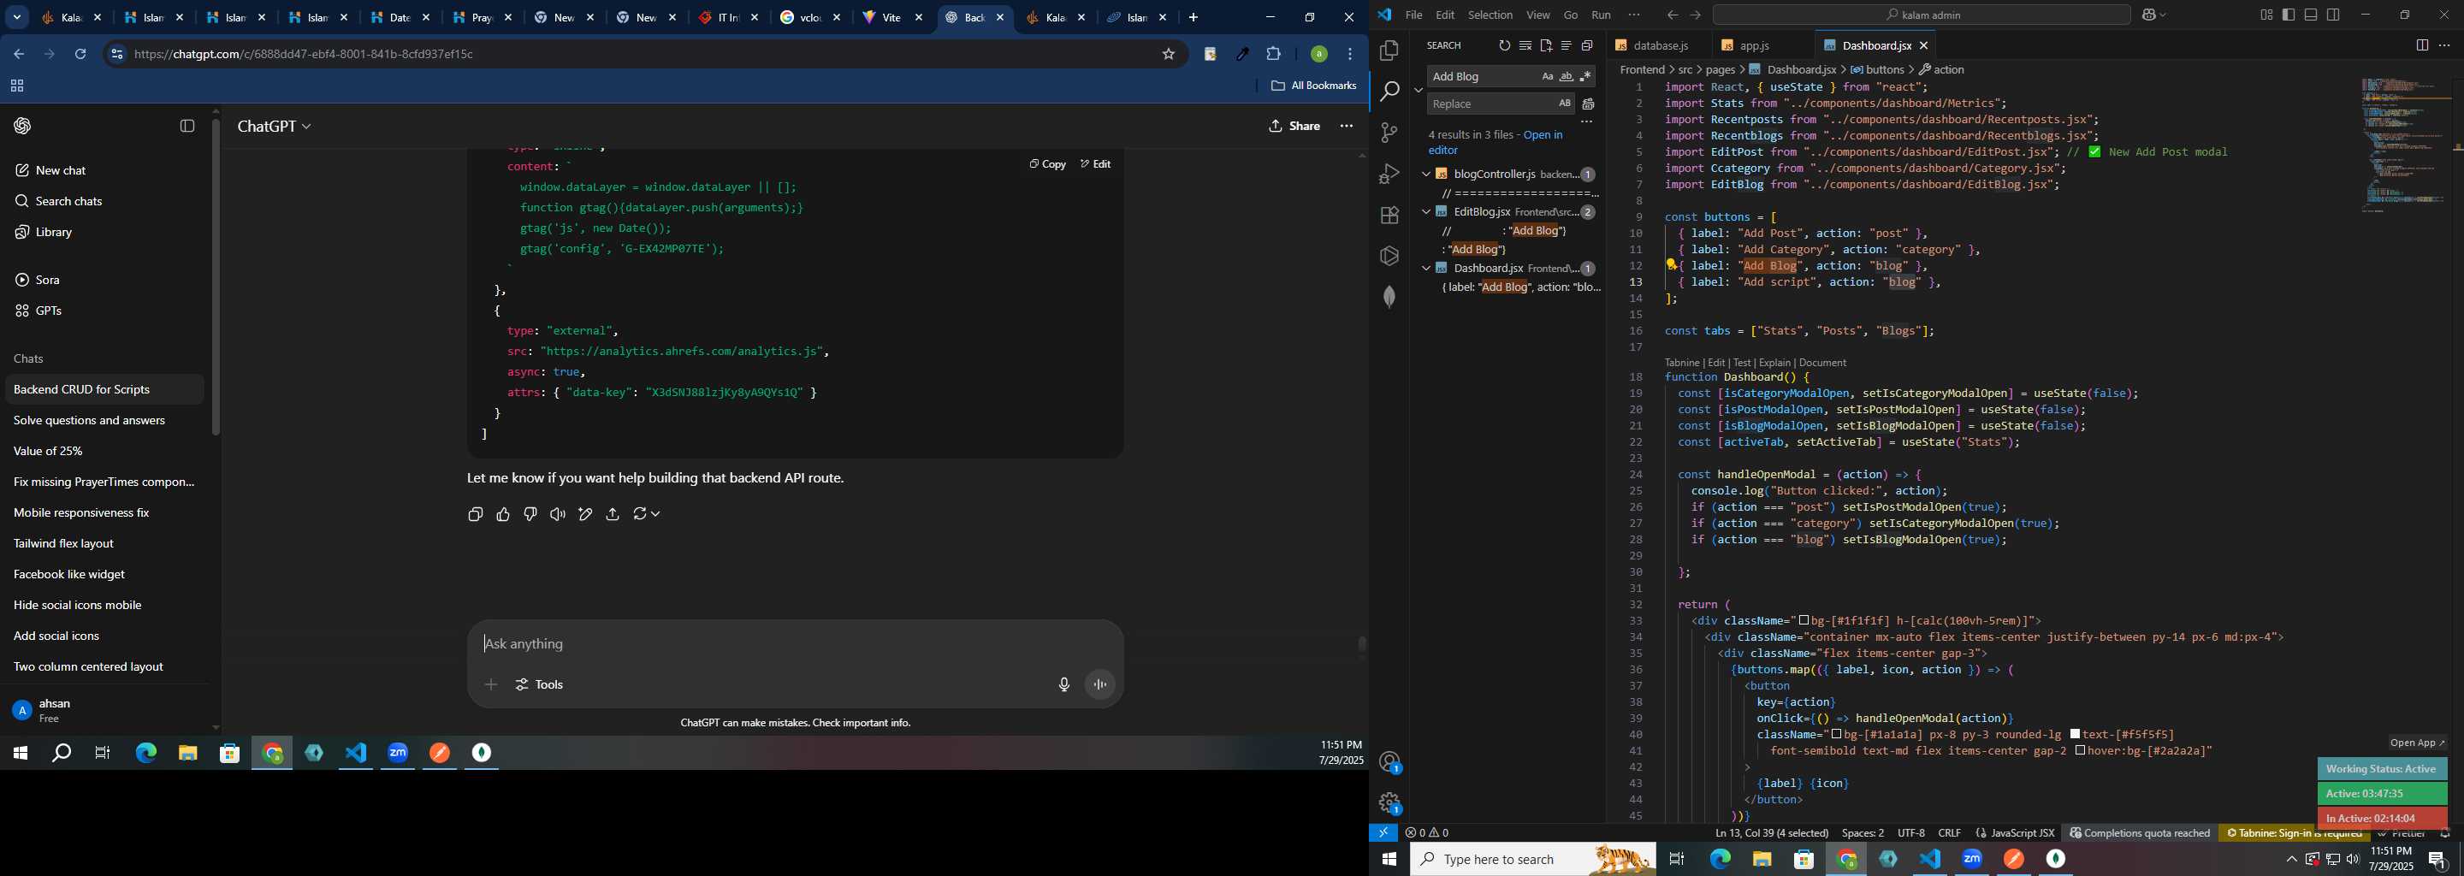This screenshot has height=876, width=2464.
Task: Open ChatGPT model selector dropdown
Action: (275, 127)
